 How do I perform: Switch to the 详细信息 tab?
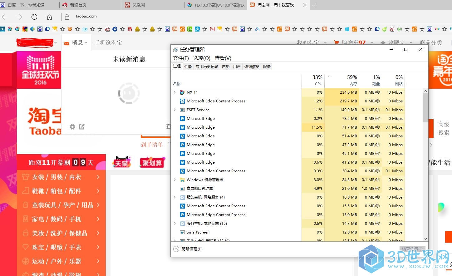[252, 67]
